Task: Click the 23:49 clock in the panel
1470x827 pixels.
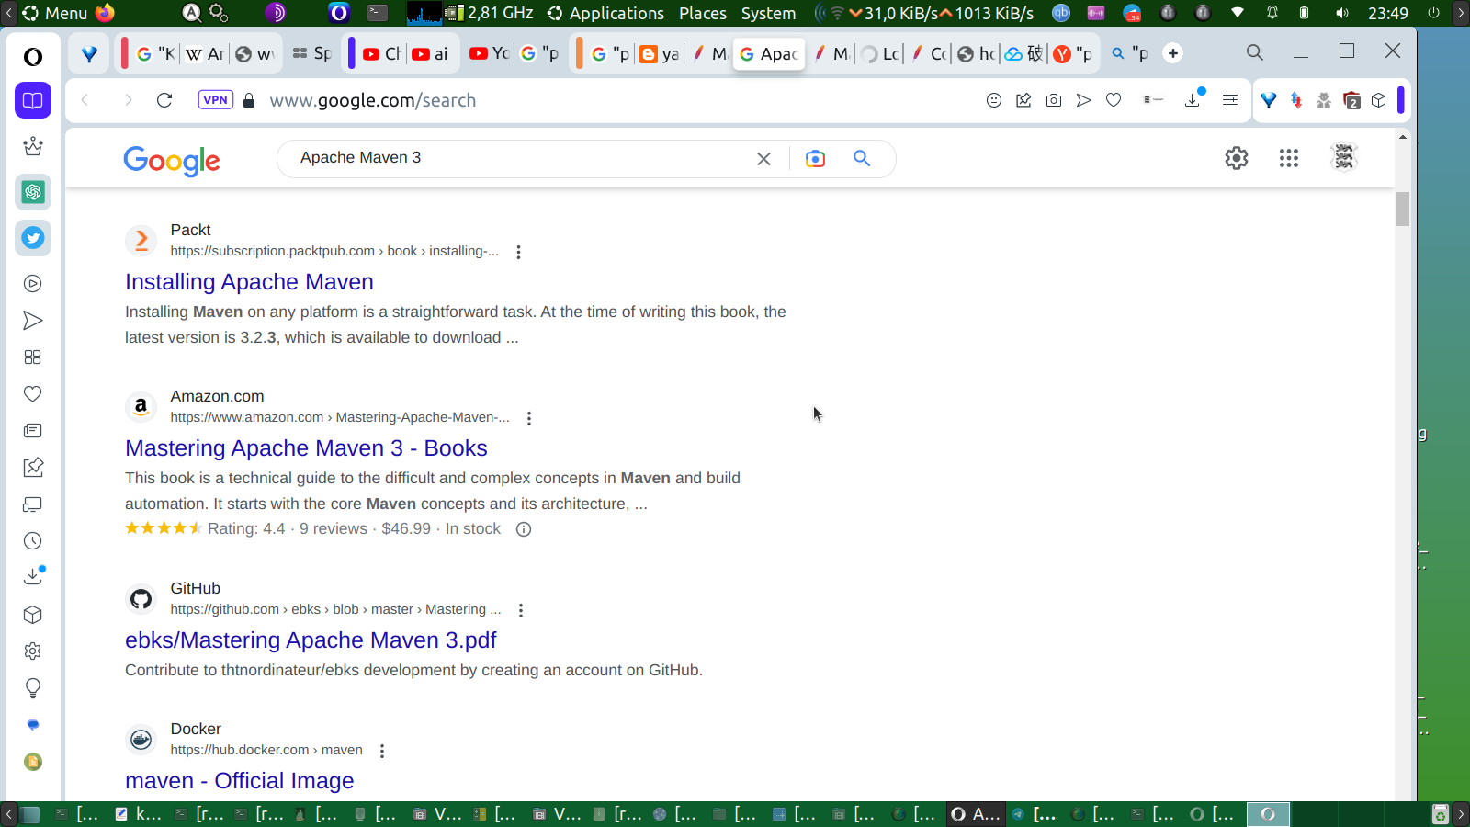Action: pyautogui.click(x=1387, y=13)
